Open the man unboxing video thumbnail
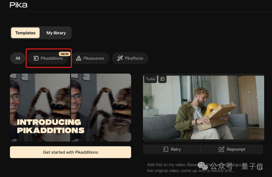This screenshot has height=177, width=272. coord(203,107)
